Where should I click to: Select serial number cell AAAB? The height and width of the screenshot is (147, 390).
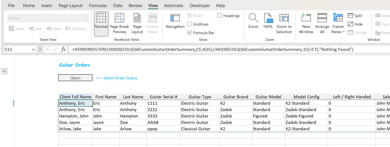[163, 123]
